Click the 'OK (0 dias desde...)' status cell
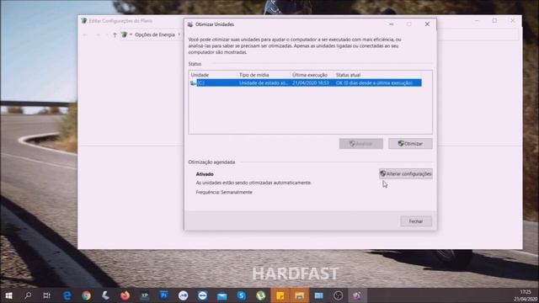 374,82
